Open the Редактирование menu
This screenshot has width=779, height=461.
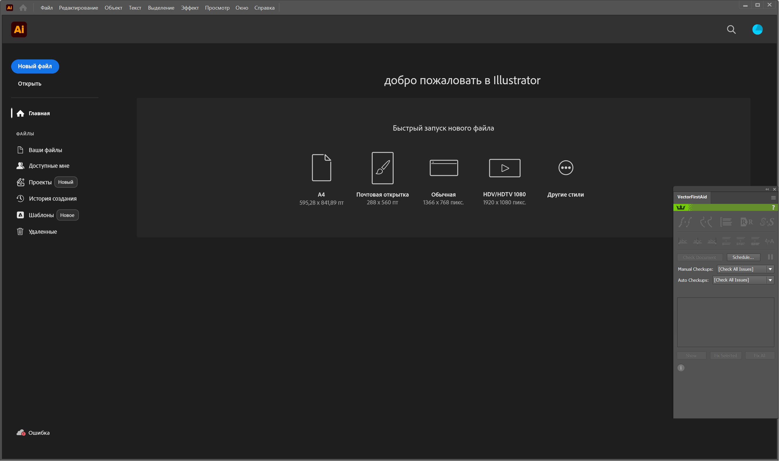(78, 8)
